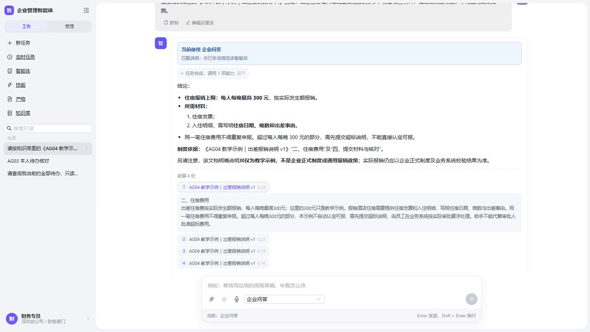Open the 请查询我当前的全部待办 conversation
590x332 pixels.
48,174
